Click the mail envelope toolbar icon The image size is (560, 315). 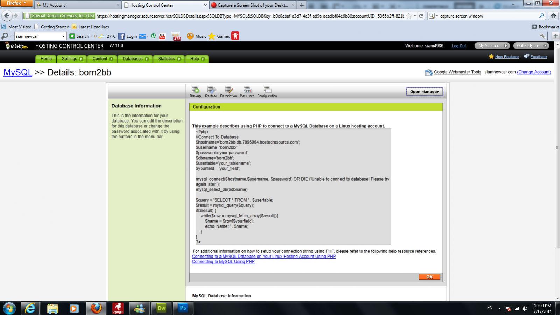click(142, 36)
